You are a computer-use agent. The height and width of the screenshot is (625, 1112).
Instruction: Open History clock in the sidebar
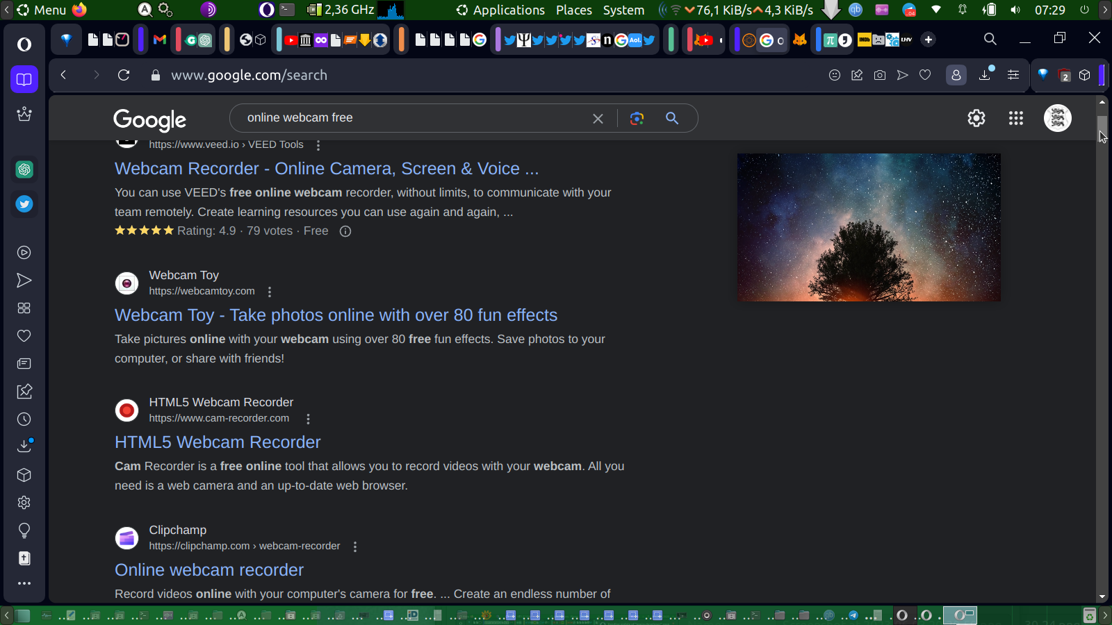[24, 419]
